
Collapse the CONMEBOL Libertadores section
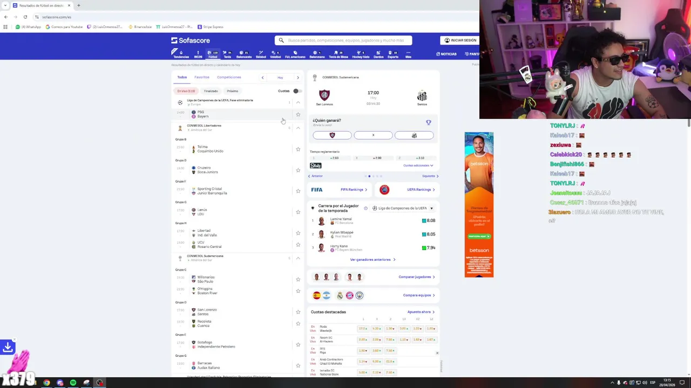[x=298, y=128]
